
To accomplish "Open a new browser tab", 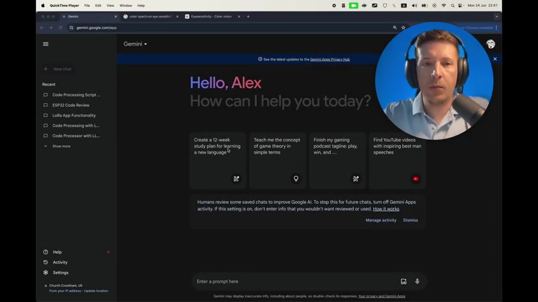I will click(248, 16).
